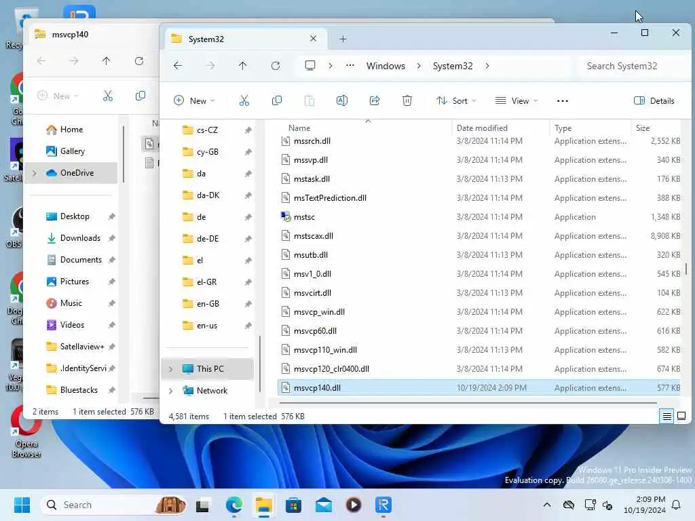Refresh the System32 folder view
695x521 pixels.
point(276,66)
